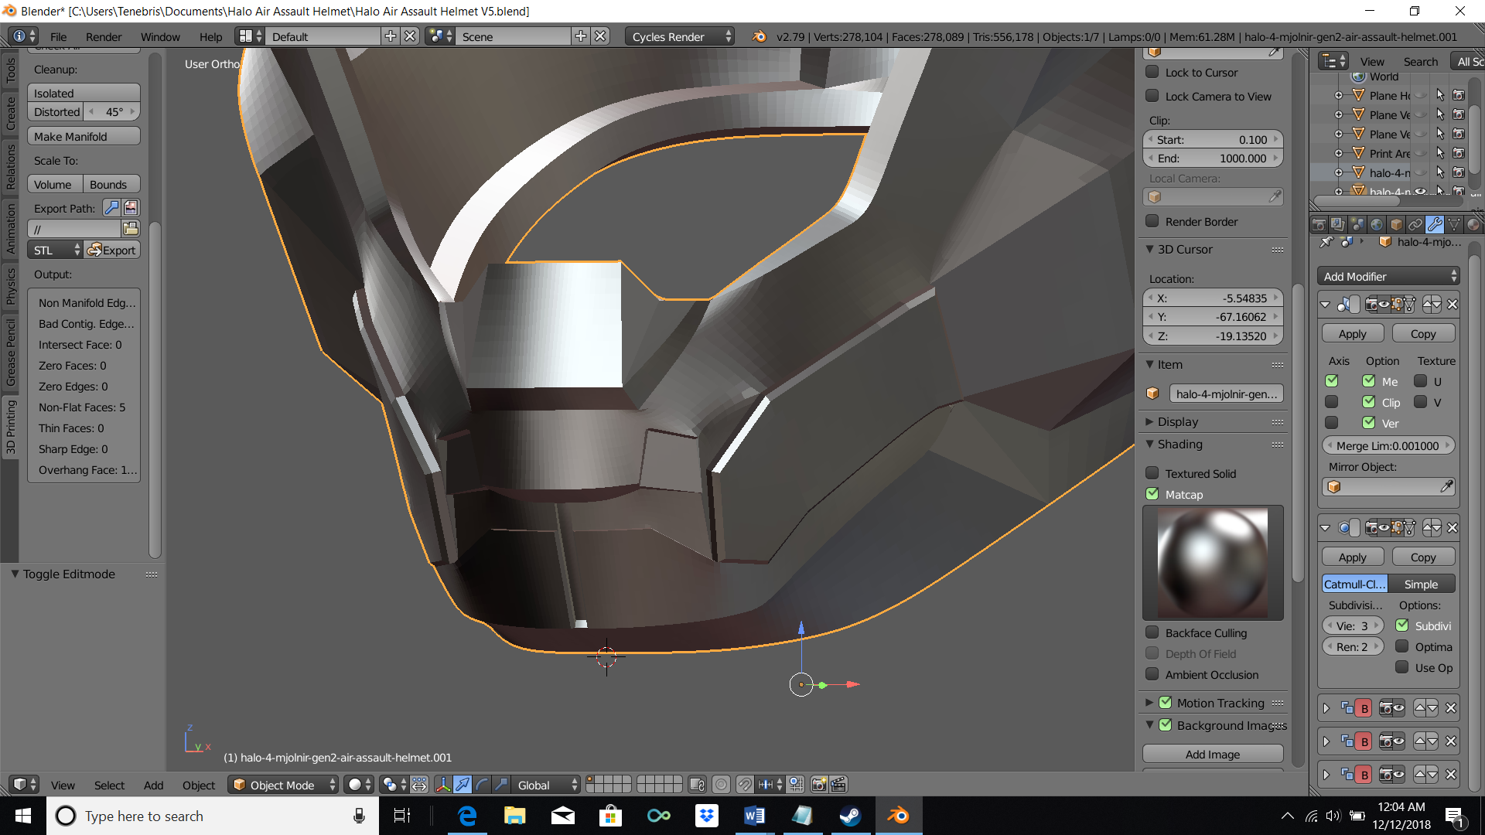This screenshot has height=835, width=1485.
Task: Click the Make Manifold button
Action: [84, 136]
